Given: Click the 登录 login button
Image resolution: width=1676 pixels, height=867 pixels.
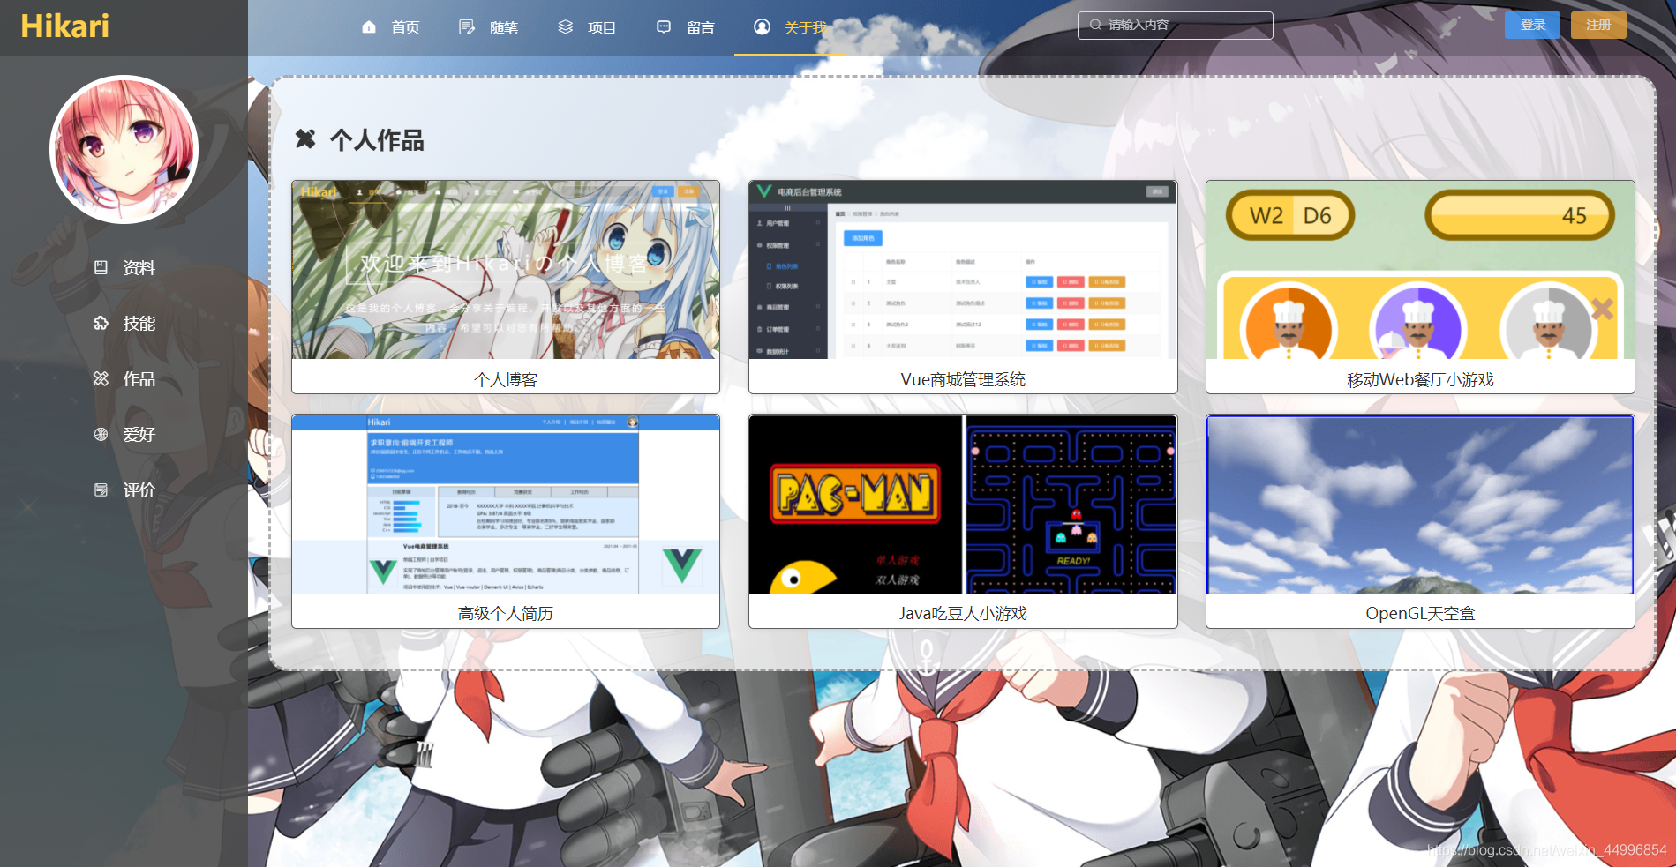Looking at the screenshot, I should pyautogui.click(x=1532, y=25).
